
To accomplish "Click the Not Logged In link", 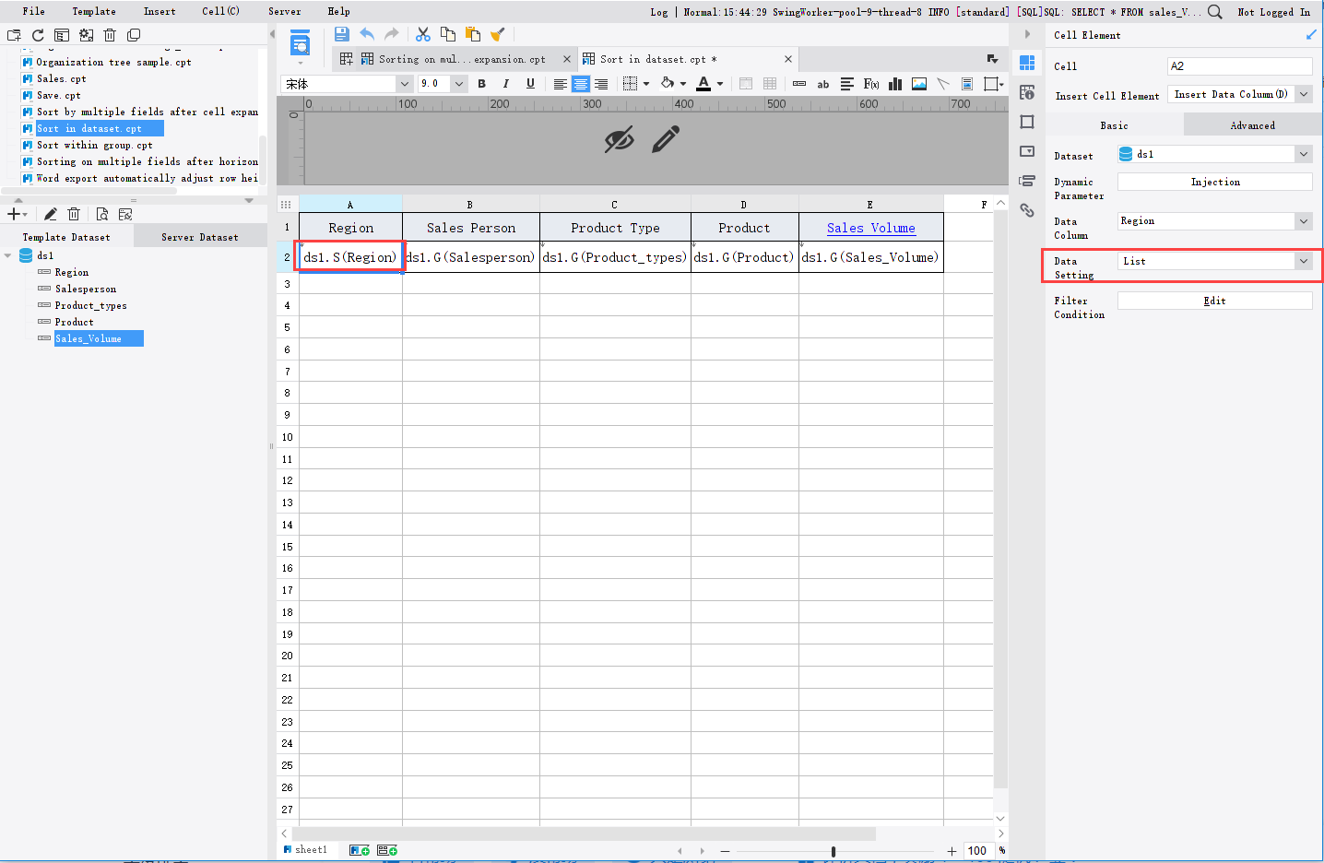I will coord(1273,12).
